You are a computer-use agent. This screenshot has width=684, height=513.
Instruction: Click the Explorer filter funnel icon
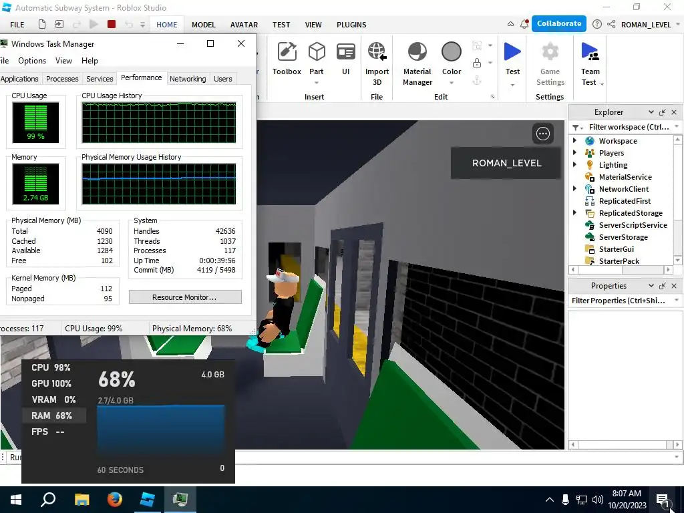pos(576,128)
